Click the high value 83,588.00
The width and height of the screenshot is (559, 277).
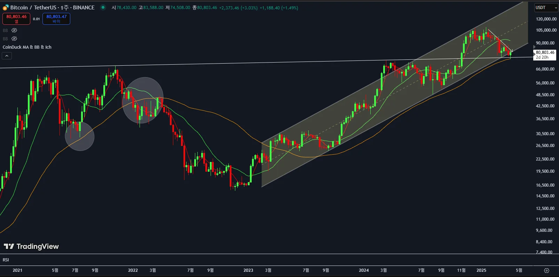153,8
